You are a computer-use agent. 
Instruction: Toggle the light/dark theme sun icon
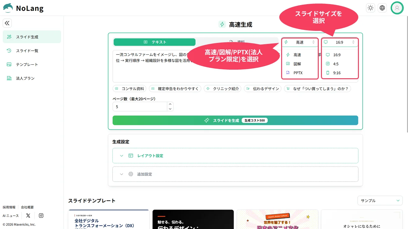click(370, 8)
